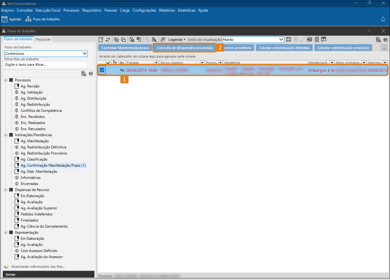Collapse the Dispensas de Recurso group
Image resolution: width=390 pixels, height=280 pixels.
[6, 190]
